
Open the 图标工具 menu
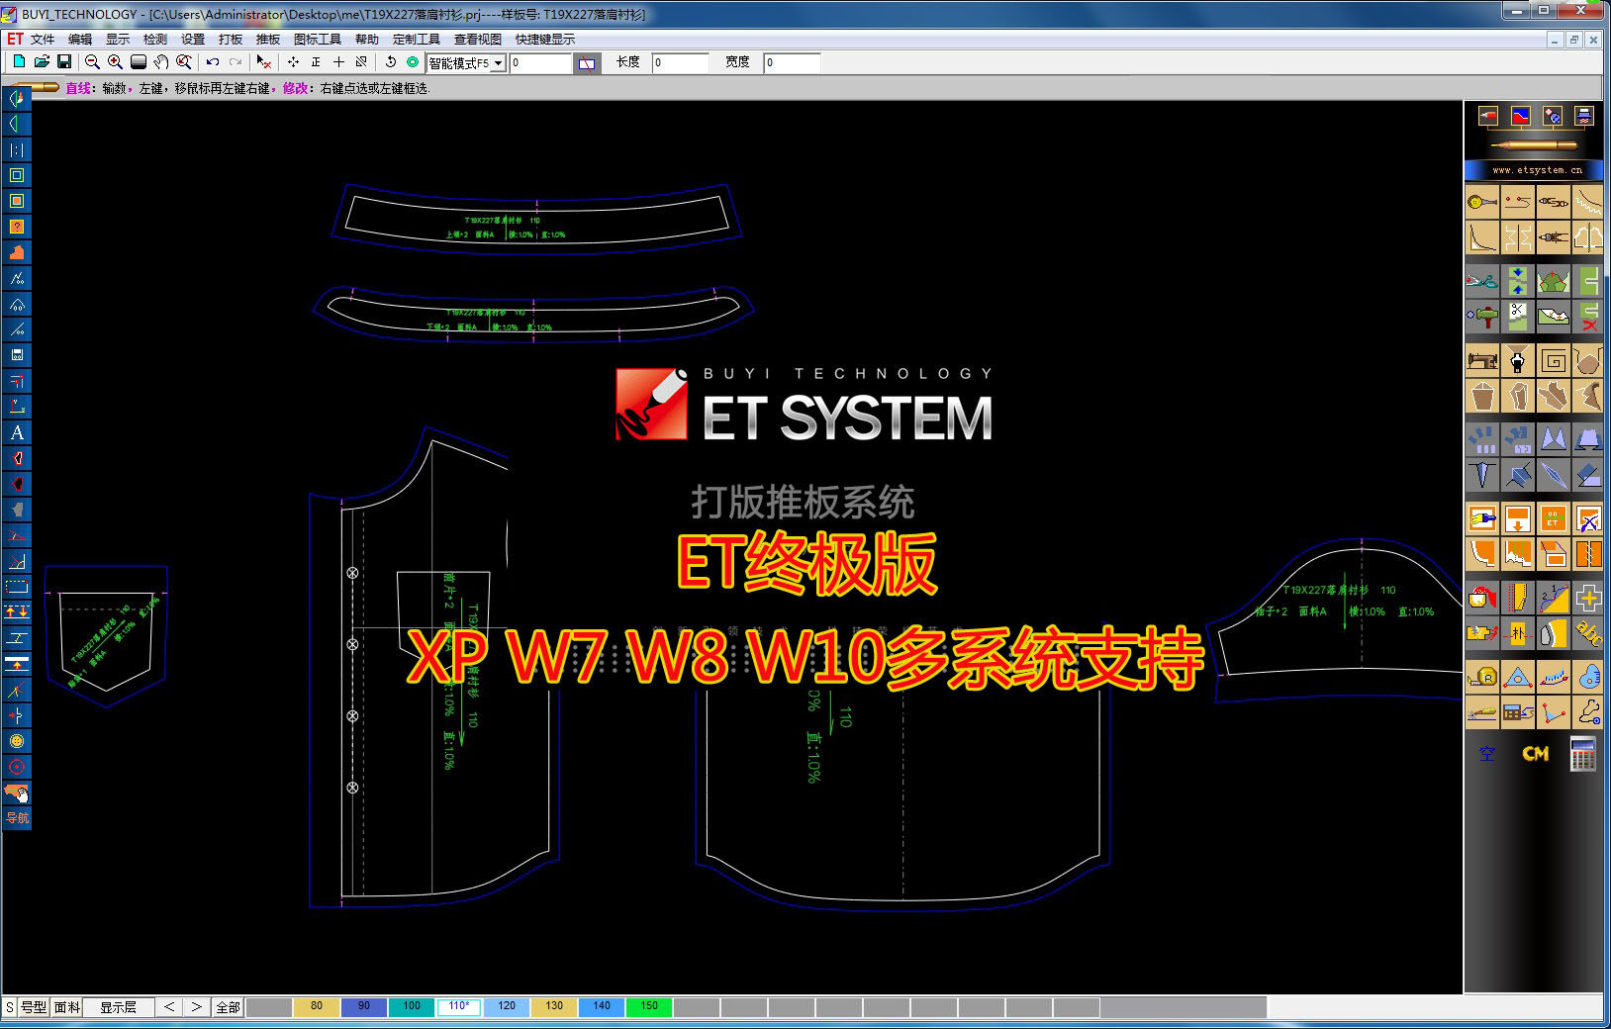click(x=318, y=40)
